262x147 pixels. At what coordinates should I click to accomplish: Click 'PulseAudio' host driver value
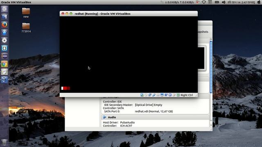tap(127, 122)
